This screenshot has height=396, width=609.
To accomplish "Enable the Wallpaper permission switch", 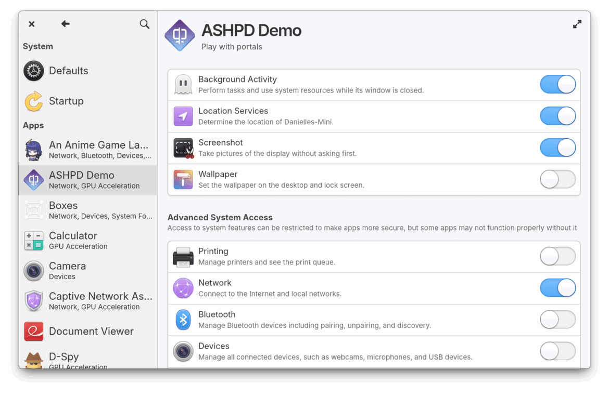I will click(557, 179).
